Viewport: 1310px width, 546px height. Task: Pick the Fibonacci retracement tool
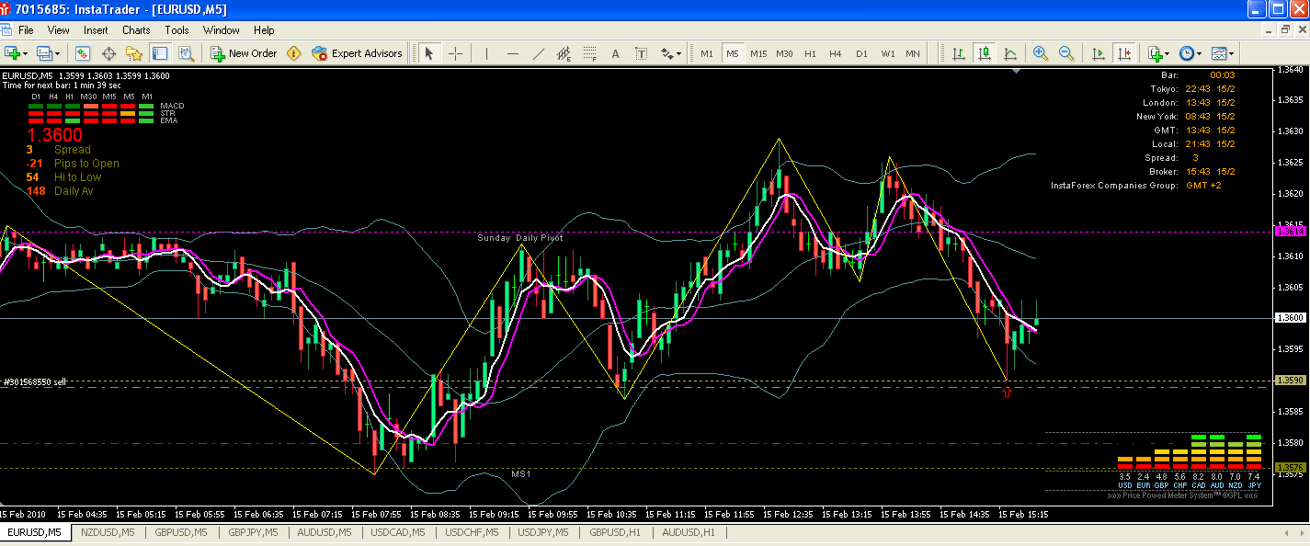[589, 53]
